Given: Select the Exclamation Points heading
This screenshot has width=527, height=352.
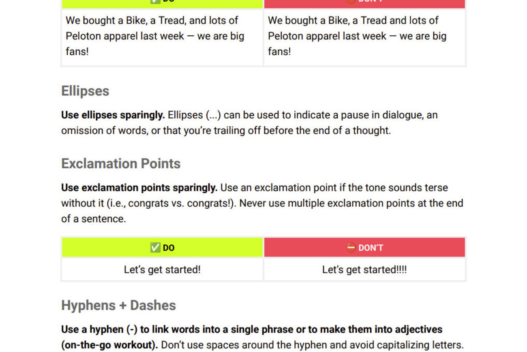Looking at the screenshot, I should click(121, 164).
